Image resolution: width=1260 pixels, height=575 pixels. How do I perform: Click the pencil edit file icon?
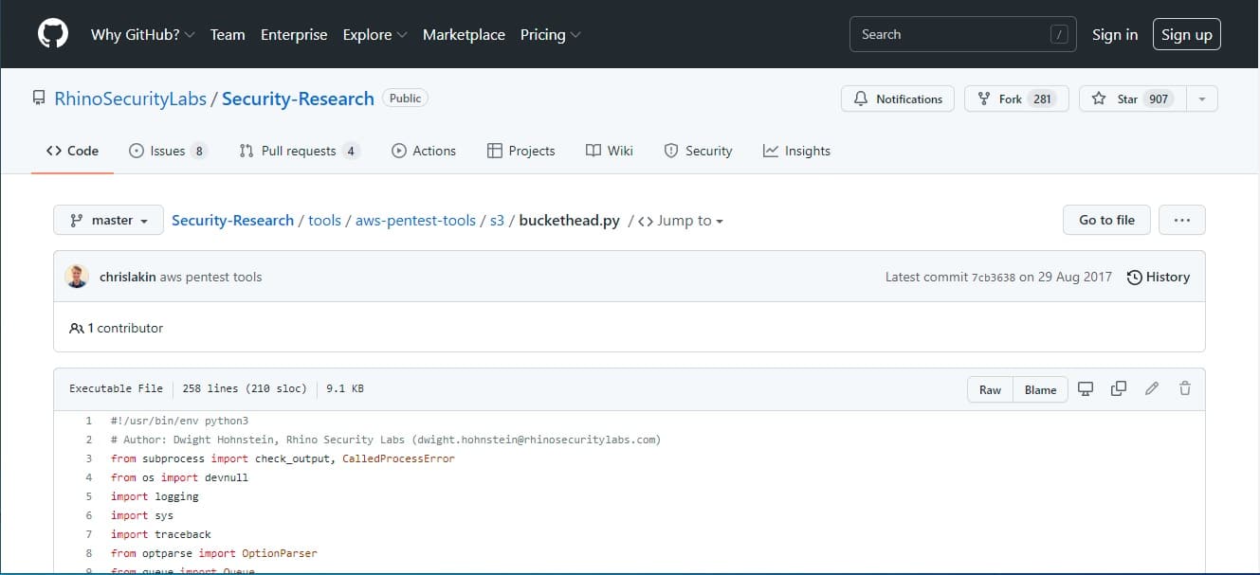(1152, 388)
